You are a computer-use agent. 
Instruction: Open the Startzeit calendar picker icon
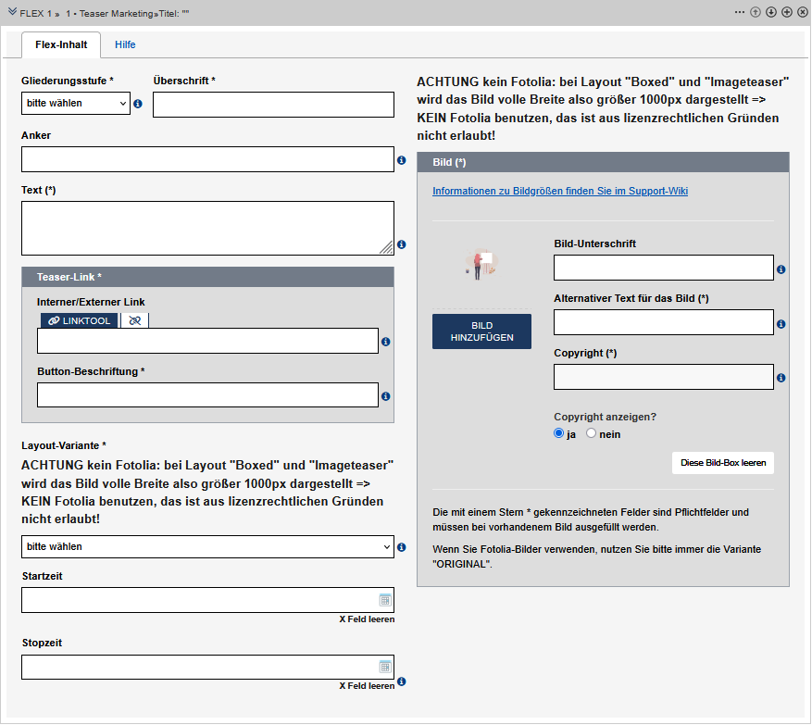click(385, 600)
